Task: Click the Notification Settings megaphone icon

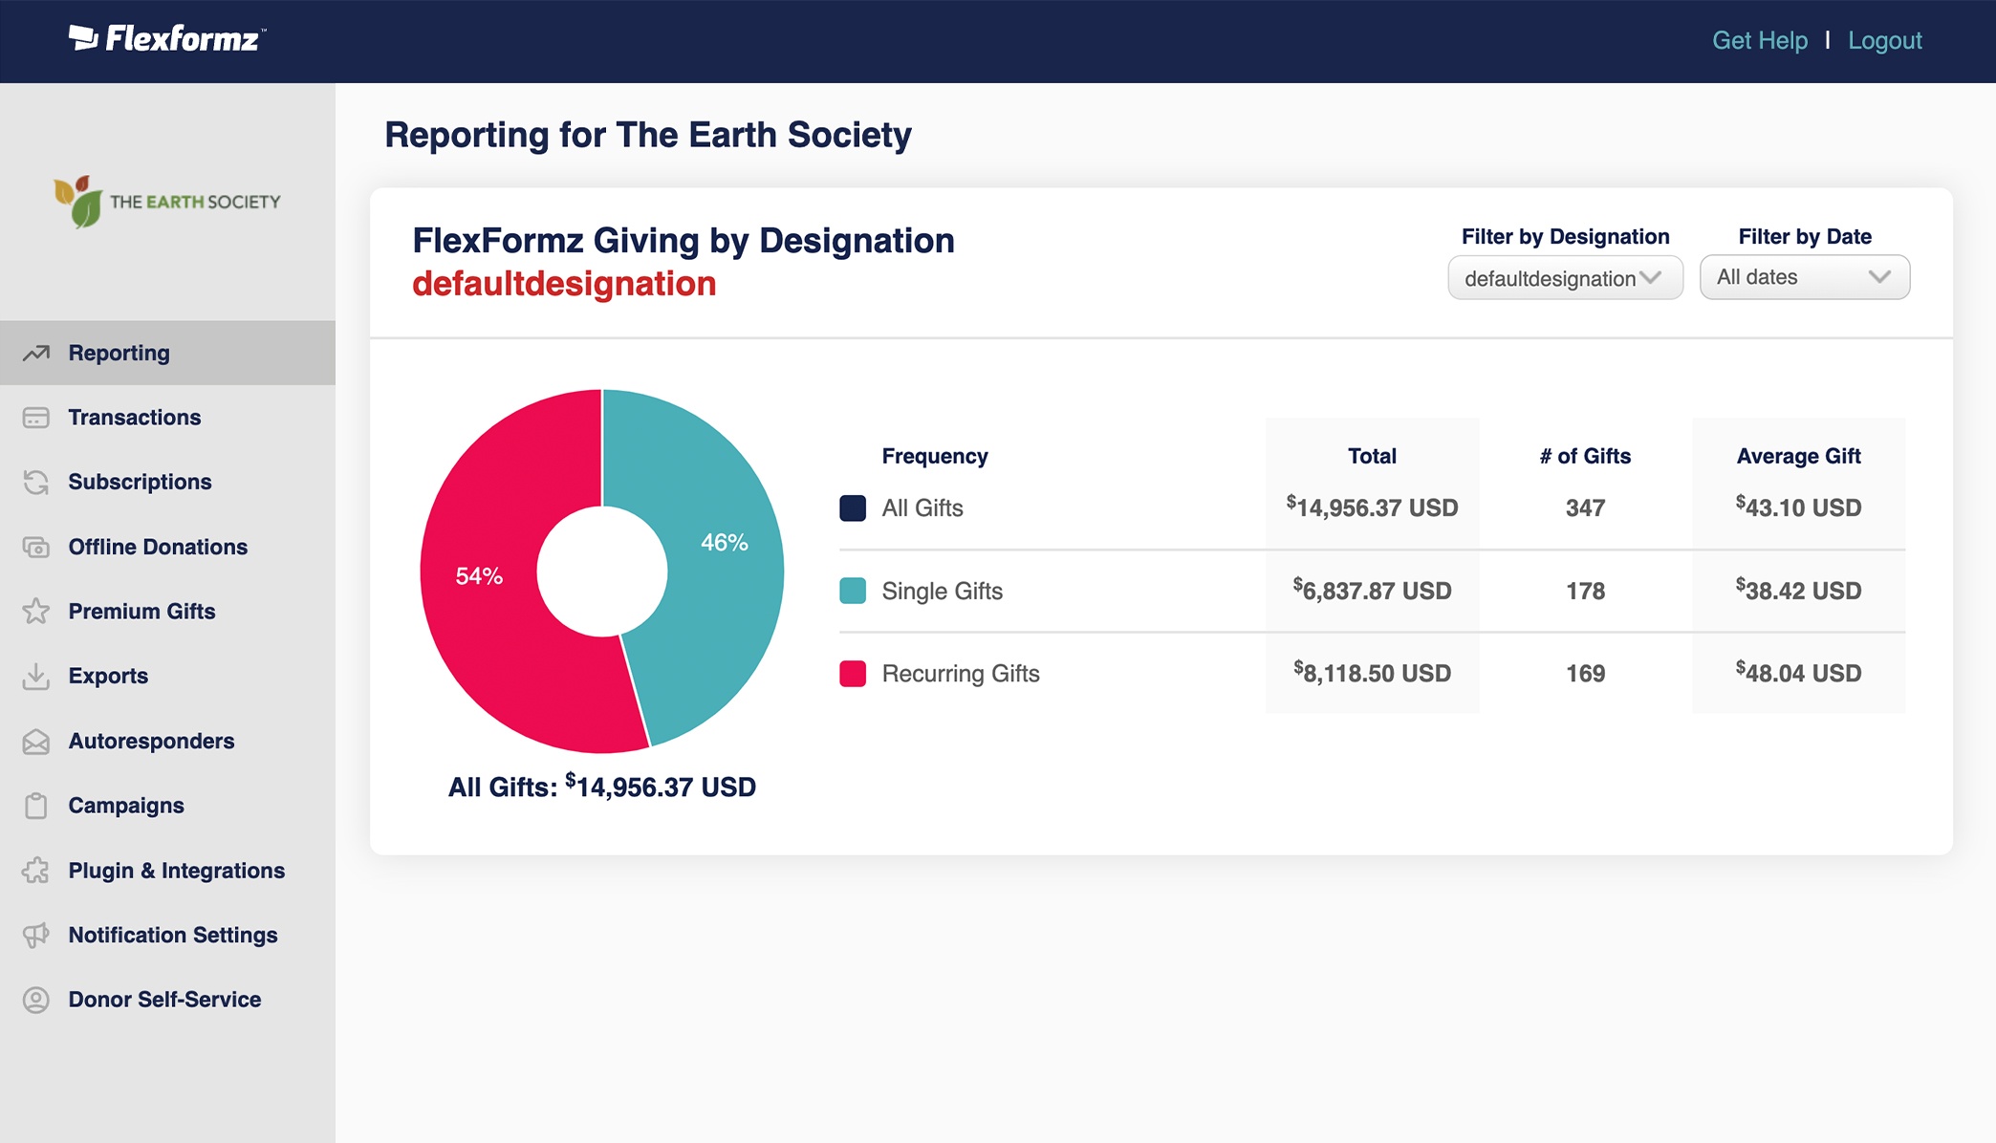Action: [x=35, y=935]
